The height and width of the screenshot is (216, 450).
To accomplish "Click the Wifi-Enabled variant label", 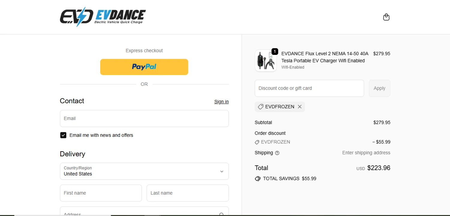I will pos(293,67).
